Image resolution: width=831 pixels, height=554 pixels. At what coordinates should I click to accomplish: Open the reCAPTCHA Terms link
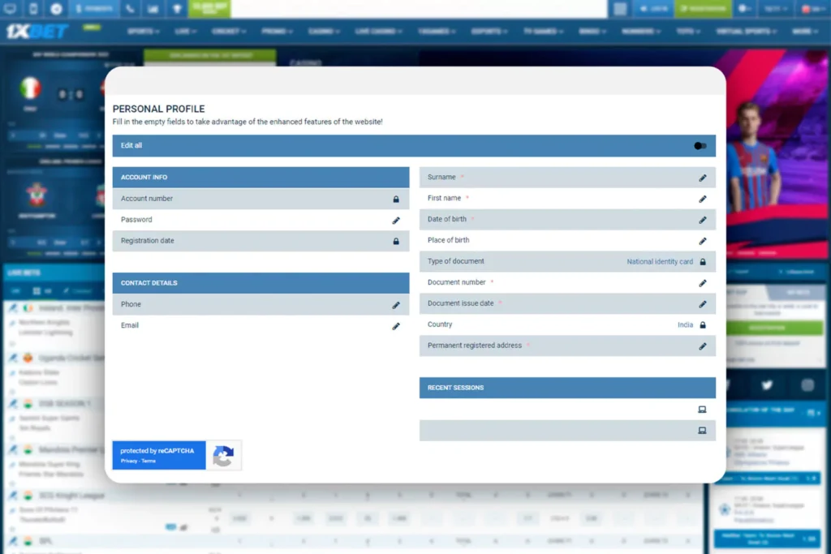(x=149, y=461)
